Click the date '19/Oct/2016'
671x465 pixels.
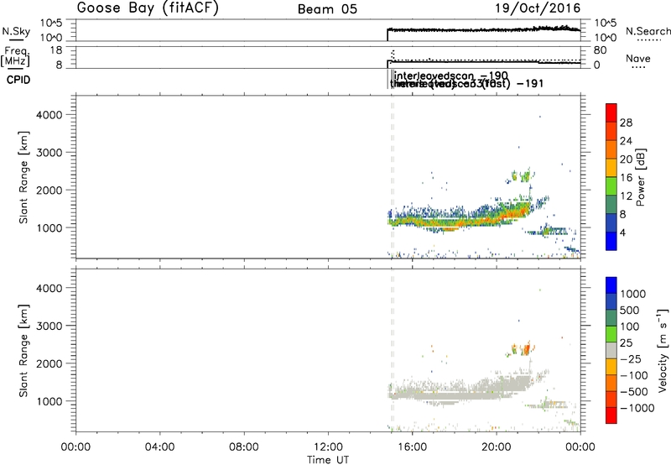click(538, 8)
